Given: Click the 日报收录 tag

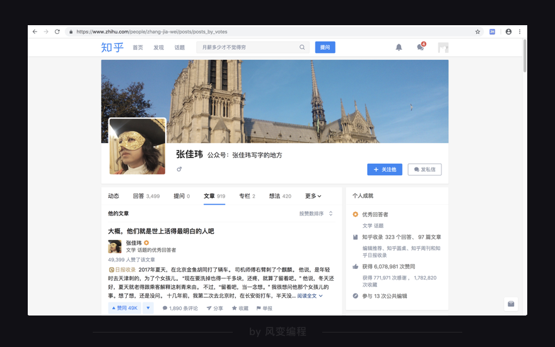Looking at the screenshot, I should click(x=122, y=270).
